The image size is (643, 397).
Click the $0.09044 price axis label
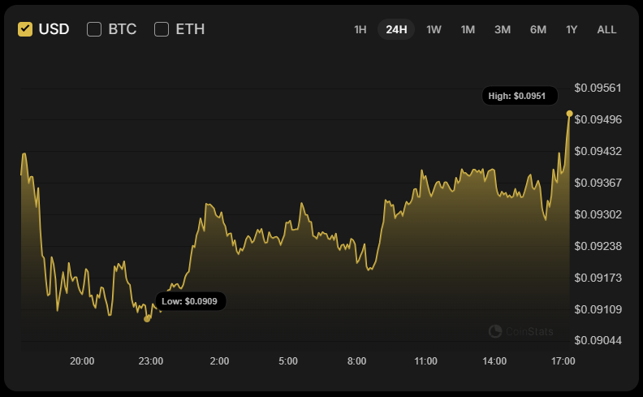coord(598,340)
